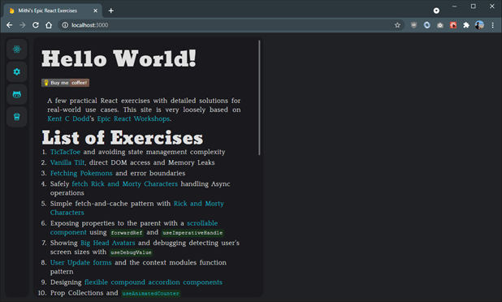Viewport: 502px width, 302px height.
Task: Open the React atom icon in the sidebar
Action: [x=16, y=50]
